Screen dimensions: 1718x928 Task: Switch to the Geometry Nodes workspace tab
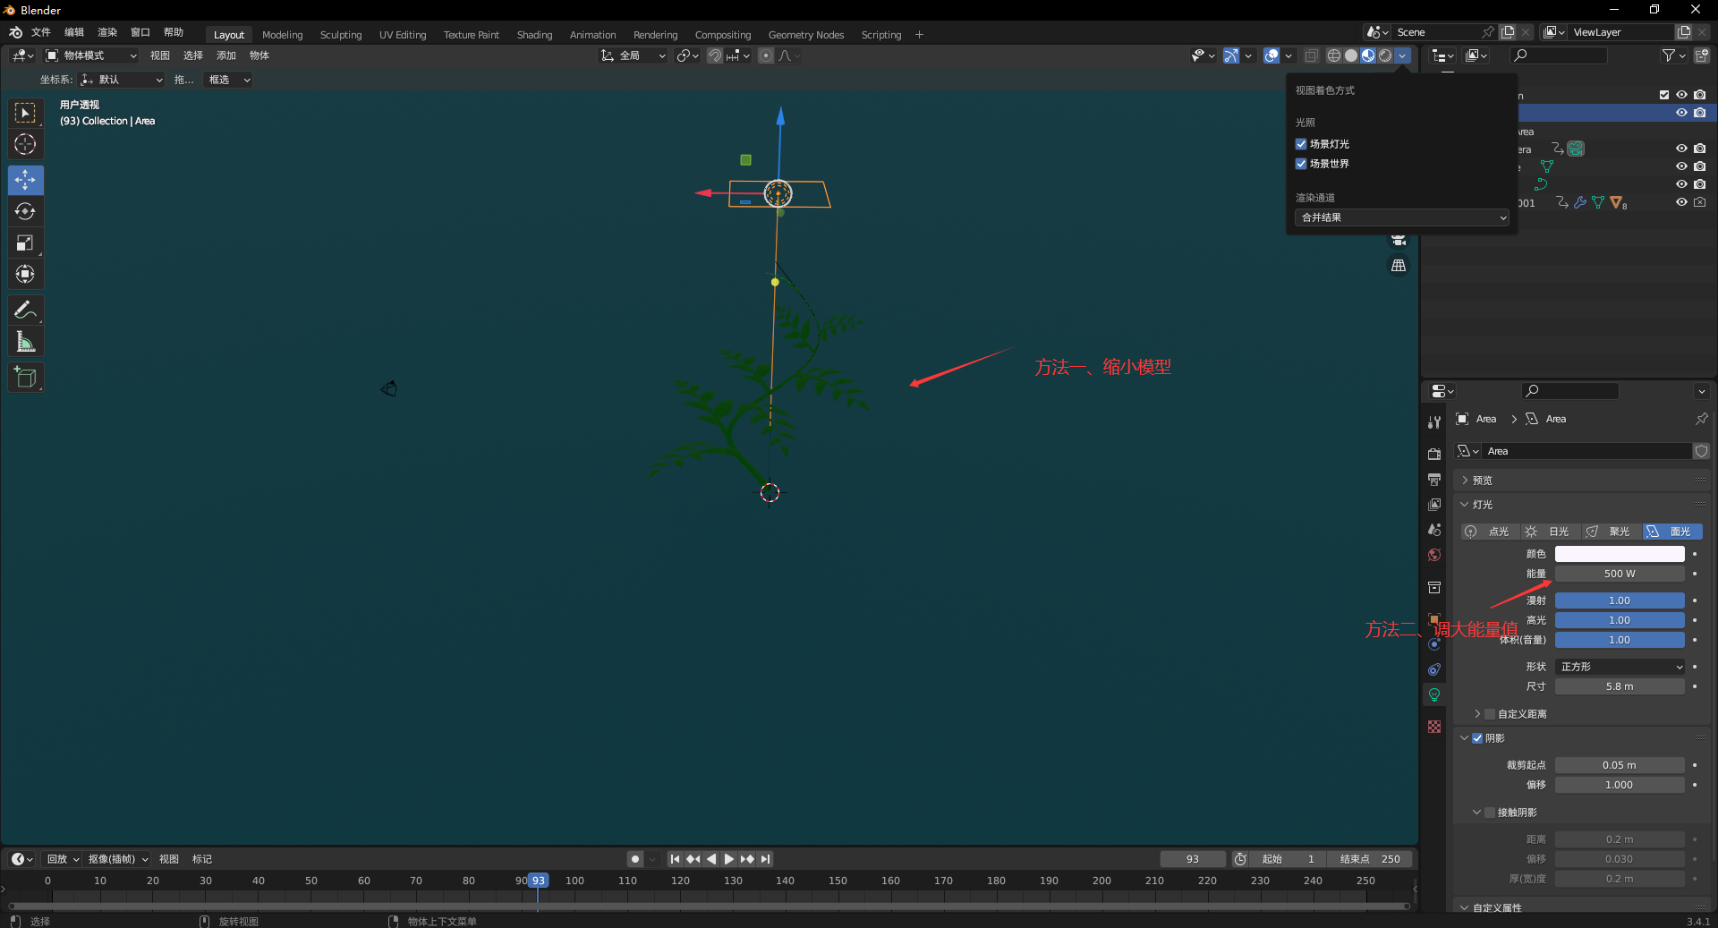(805, 35)
